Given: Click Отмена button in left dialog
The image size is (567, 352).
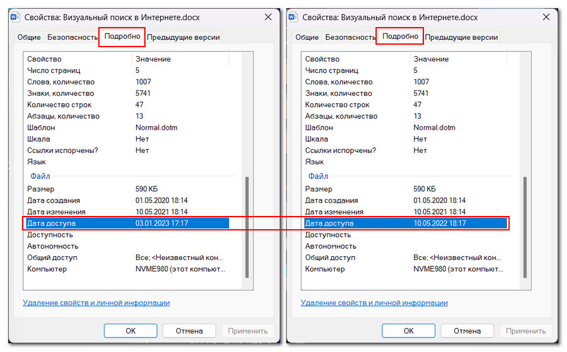Looking at the screenshot, I should point(189,331).
